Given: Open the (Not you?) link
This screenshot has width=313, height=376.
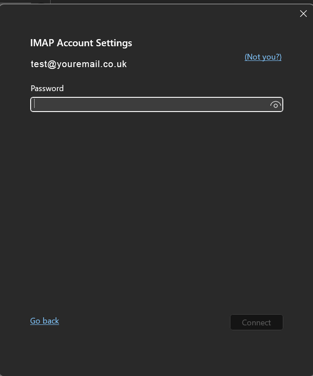Looking at the screenshot, I should click(263, 57).
